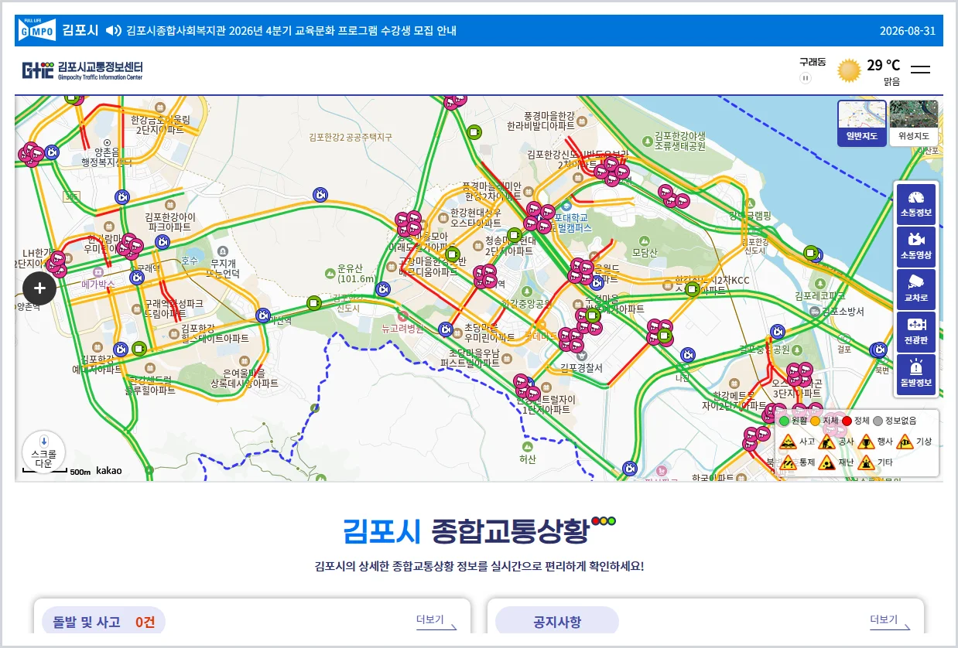Open blue CCTV icon left of 초당마을 우미린아파트
The height and width of the screenshot is (648, 958).
point(446,330)
